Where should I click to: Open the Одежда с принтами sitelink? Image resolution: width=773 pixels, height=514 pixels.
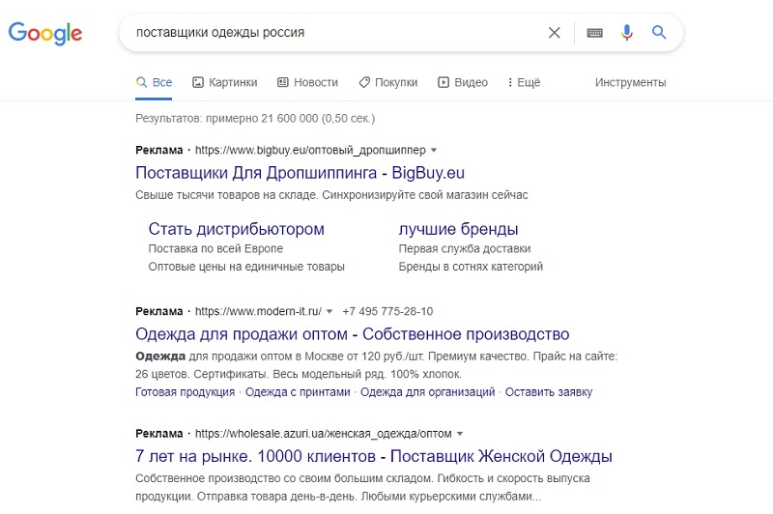tap(298, 392)
